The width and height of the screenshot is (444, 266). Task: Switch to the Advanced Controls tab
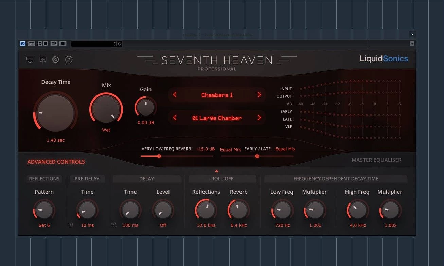(x=56, y=162)
